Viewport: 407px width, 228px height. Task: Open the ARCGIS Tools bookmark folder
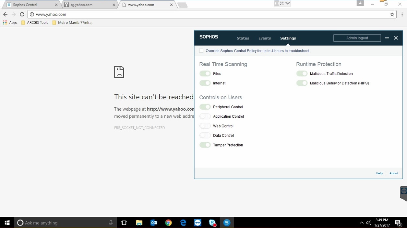click(x=34, y=23)
